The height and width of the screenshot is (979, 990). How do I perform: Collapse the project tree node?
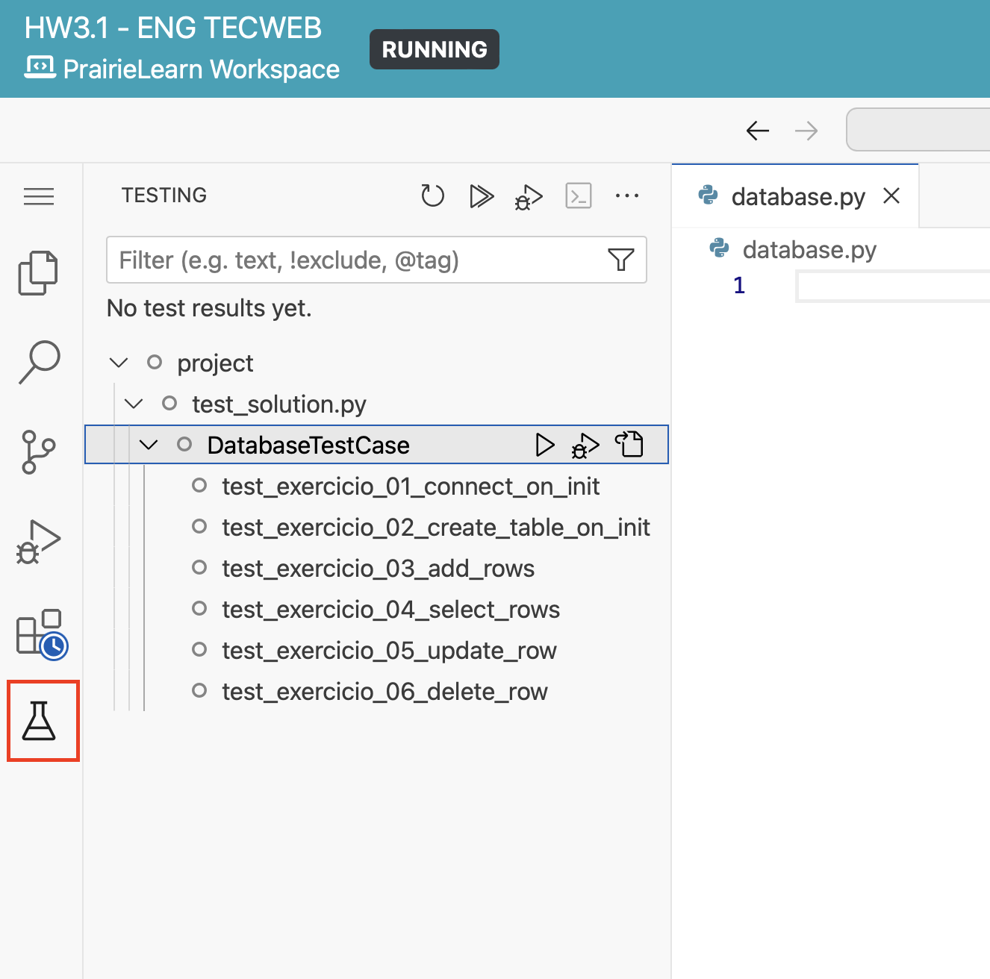point(119,363)
